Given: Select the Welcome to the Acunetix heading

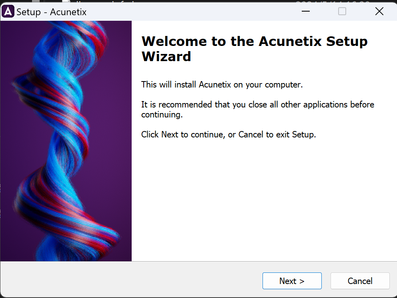Looking at the screenshot, I should (x=254, y=48).
